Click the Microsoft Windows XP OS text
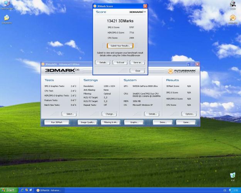 pos(143,105)
